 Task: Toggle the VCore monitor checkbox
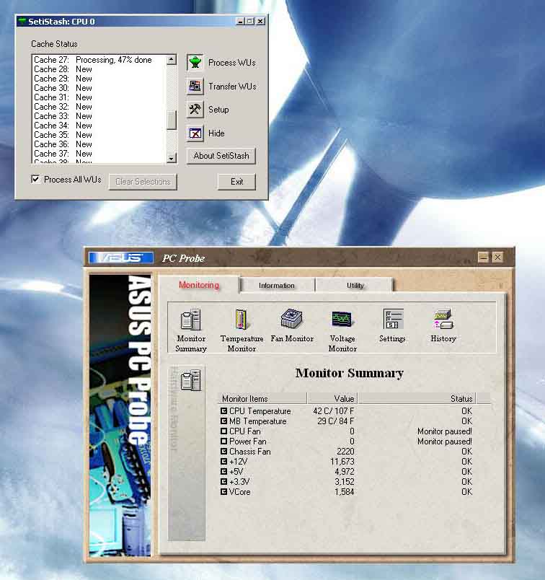tap(223, 492)
